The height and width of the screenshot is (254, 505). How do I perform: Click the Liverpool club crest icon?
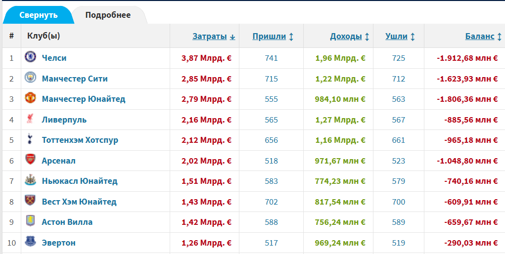[x=30, y=119]
